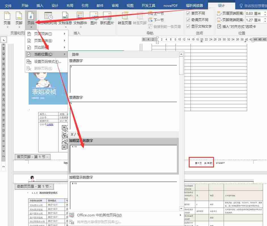267x226 pixels.
Task: Edit 页脚底端距离 value field
Action: 254,20
